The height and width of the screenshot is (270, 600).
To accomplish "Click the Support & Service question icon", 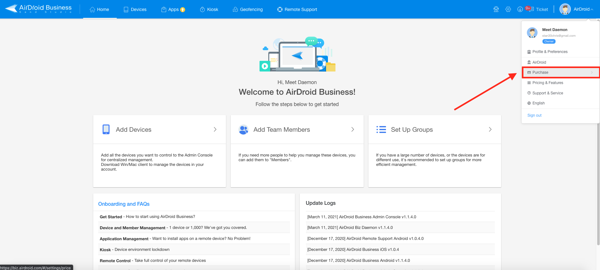I will [529, 93].
